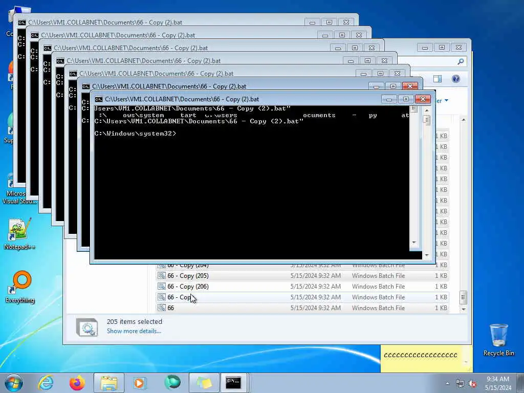Minimize the front Command Prompt window

[389, 99]
